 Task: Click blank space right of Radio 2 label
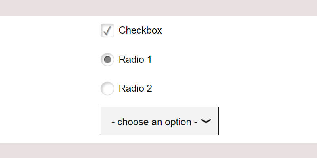click(x=222, y=88)
